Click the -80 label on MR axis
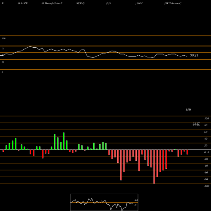The width and height of the screenshot is (211, 211). click(x=206, y=179)
